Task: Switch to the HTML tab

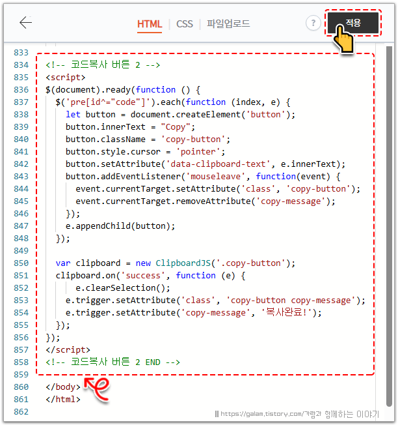Action: [x=150, y=24]
